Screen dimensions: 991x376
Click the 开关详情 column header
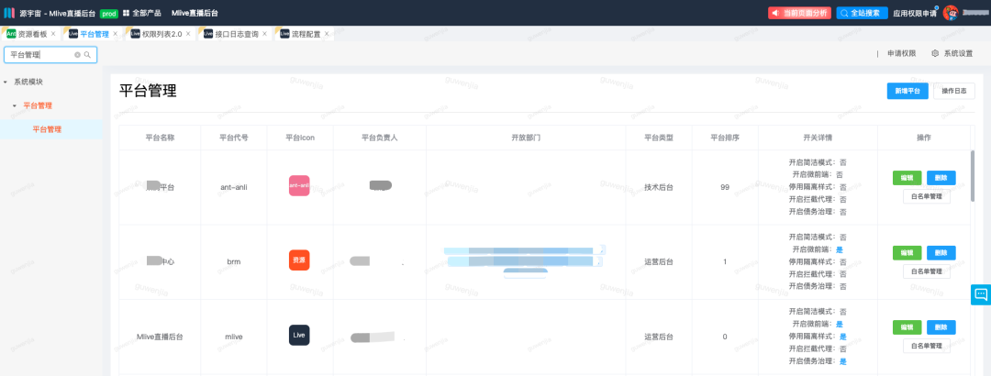pos(818,138)
